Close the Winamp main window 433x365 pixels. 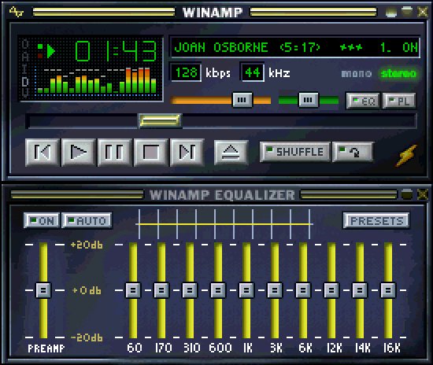click(423, 12)
